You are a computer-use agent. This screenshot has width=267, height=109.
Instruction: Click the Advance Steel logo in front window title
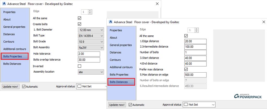pos(111,22)
